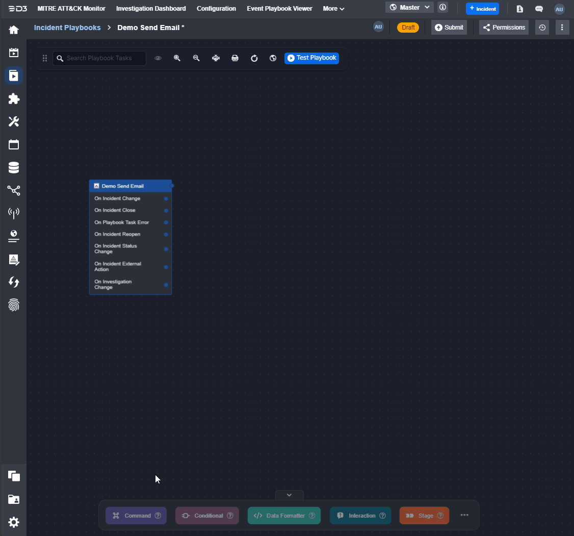Open the puzzle piece integrations sidebar icon
Screen dimensions: 574x536
(14, 98)
